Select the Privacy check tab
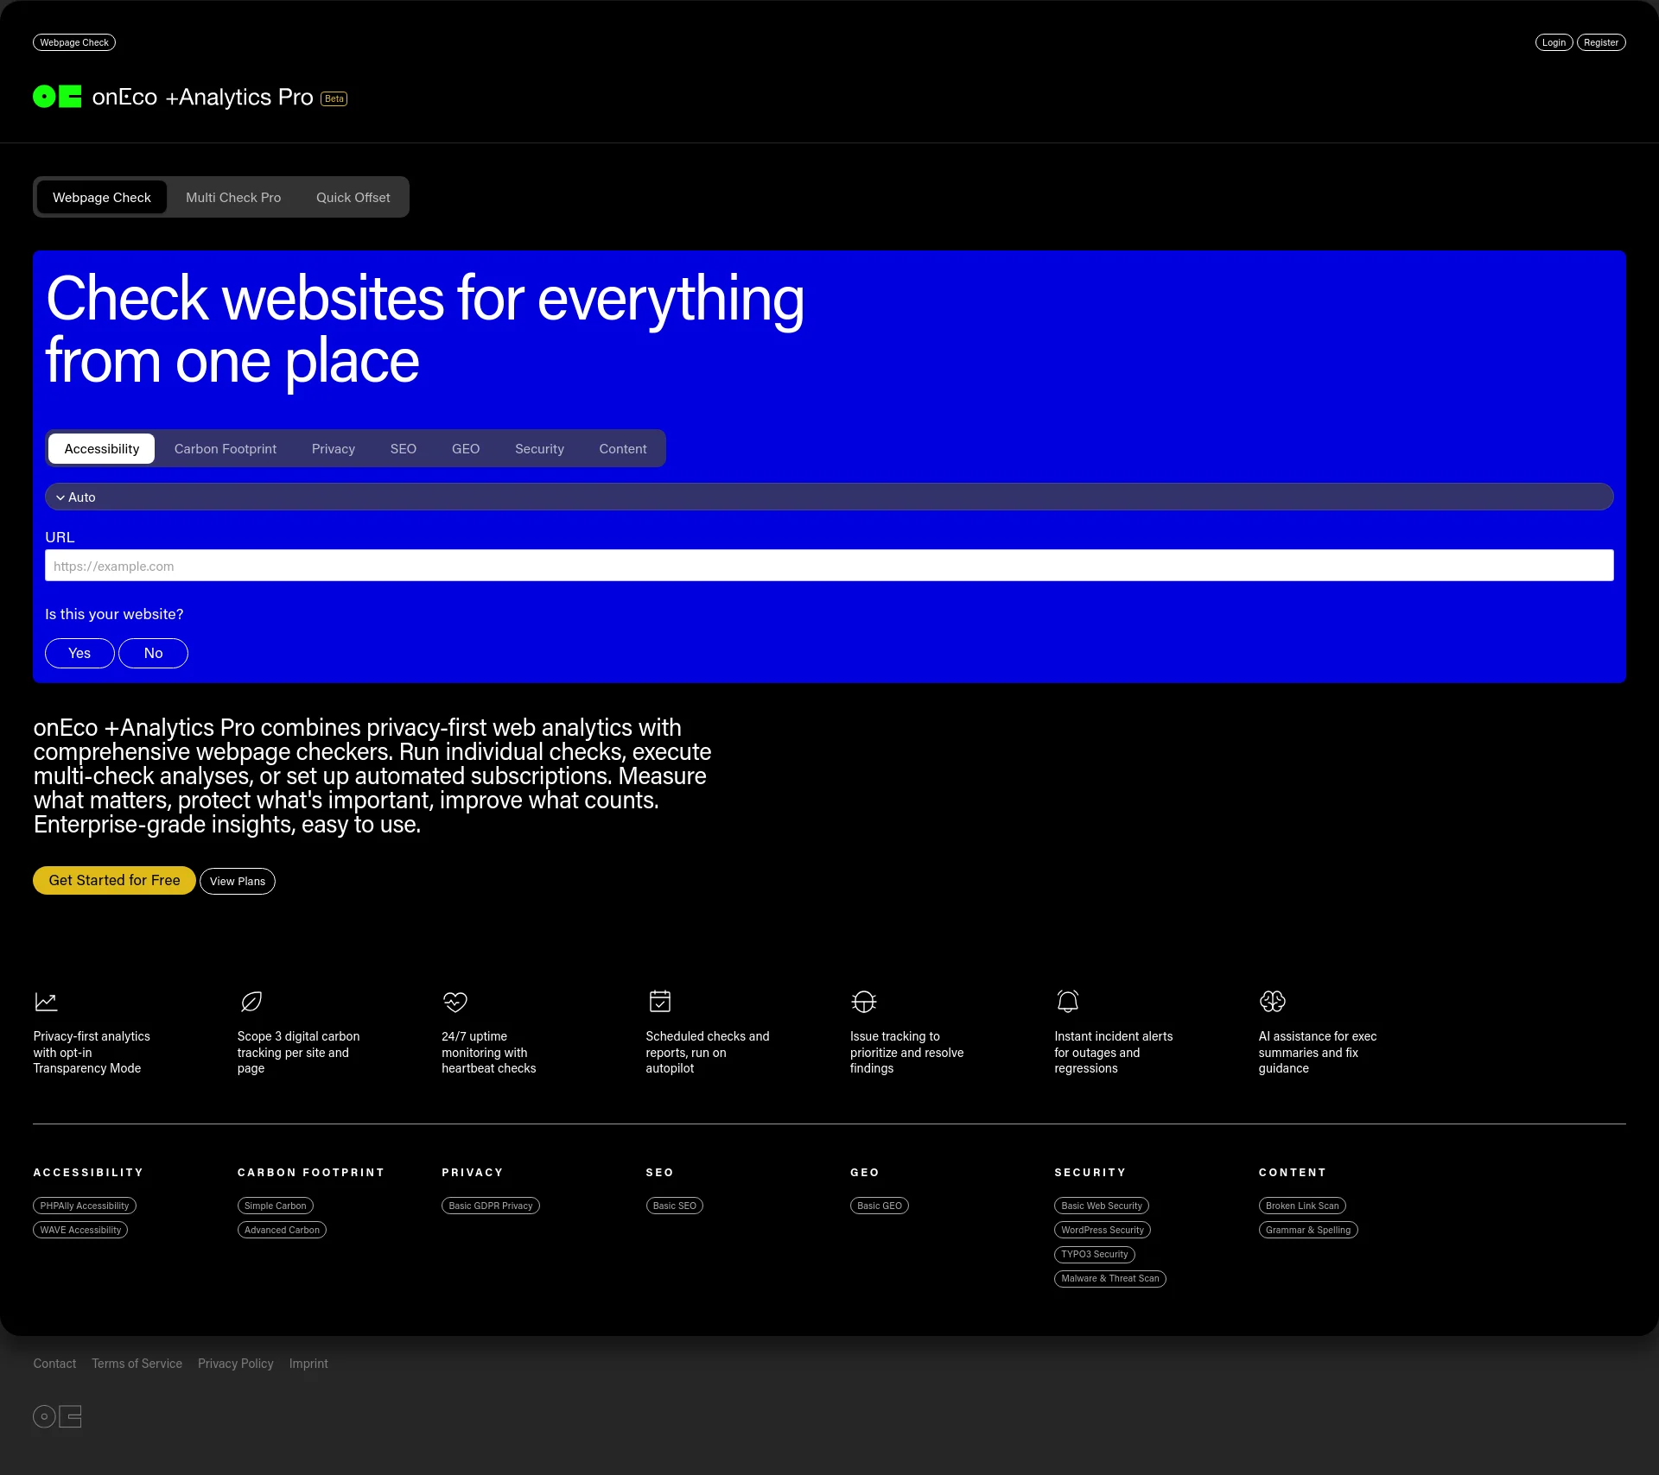 tap(334, 449)
